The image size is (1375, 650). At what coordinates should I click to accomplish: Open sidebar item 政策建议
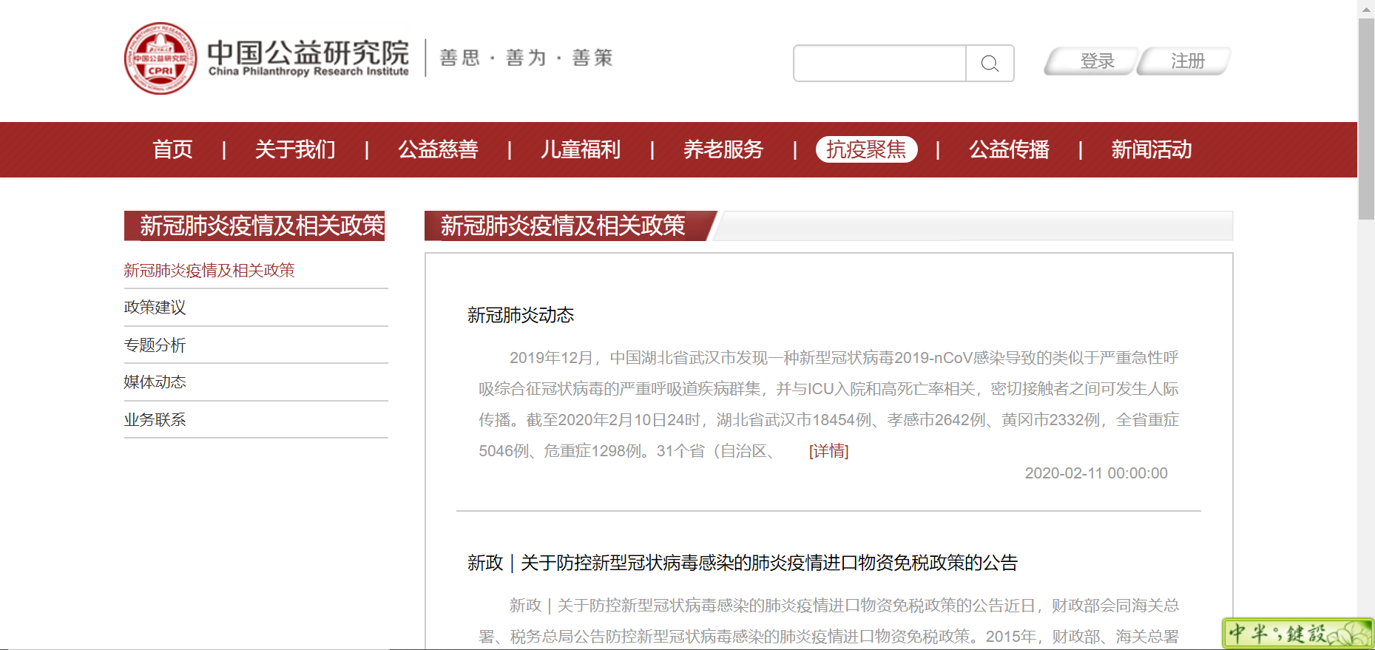pos(155,308)
